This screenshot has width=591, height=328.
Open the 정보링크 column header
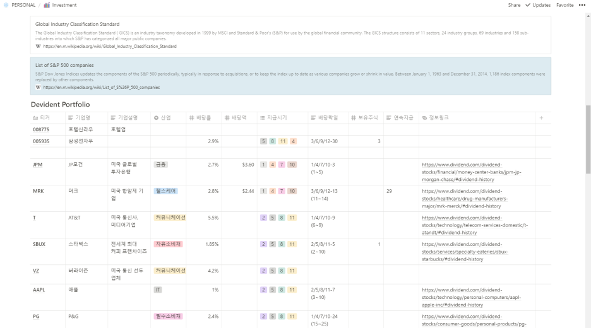pyautogui.click(x=477, y=118)
